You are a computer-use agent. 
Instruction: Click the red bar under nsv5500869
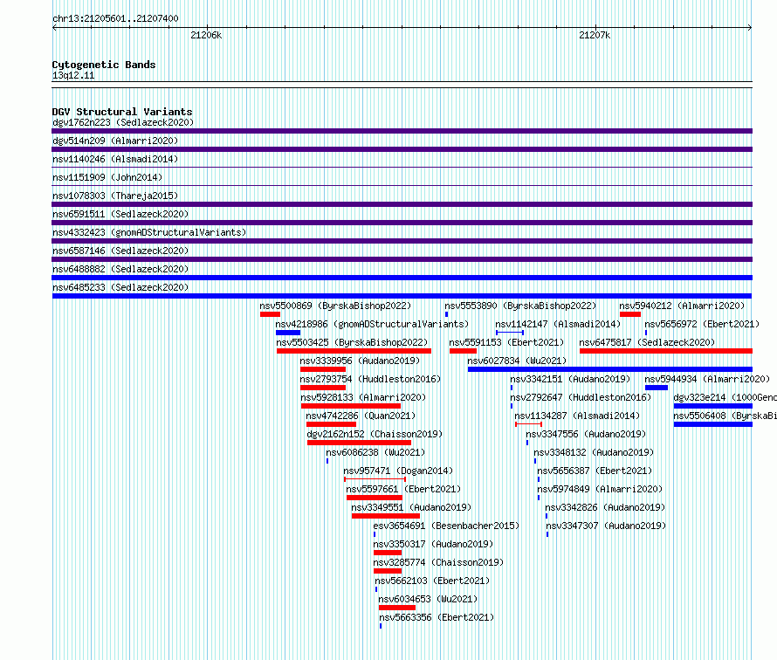click(x=270, y=314)
